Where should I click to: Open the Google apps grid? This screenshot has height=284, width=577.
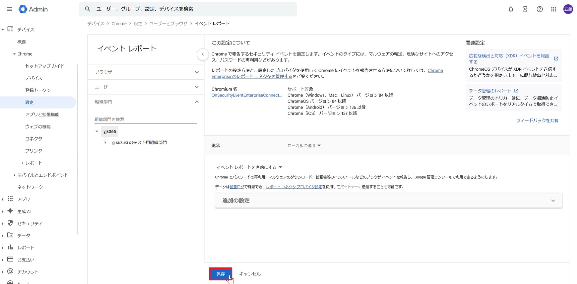click(x=554, y=9)
